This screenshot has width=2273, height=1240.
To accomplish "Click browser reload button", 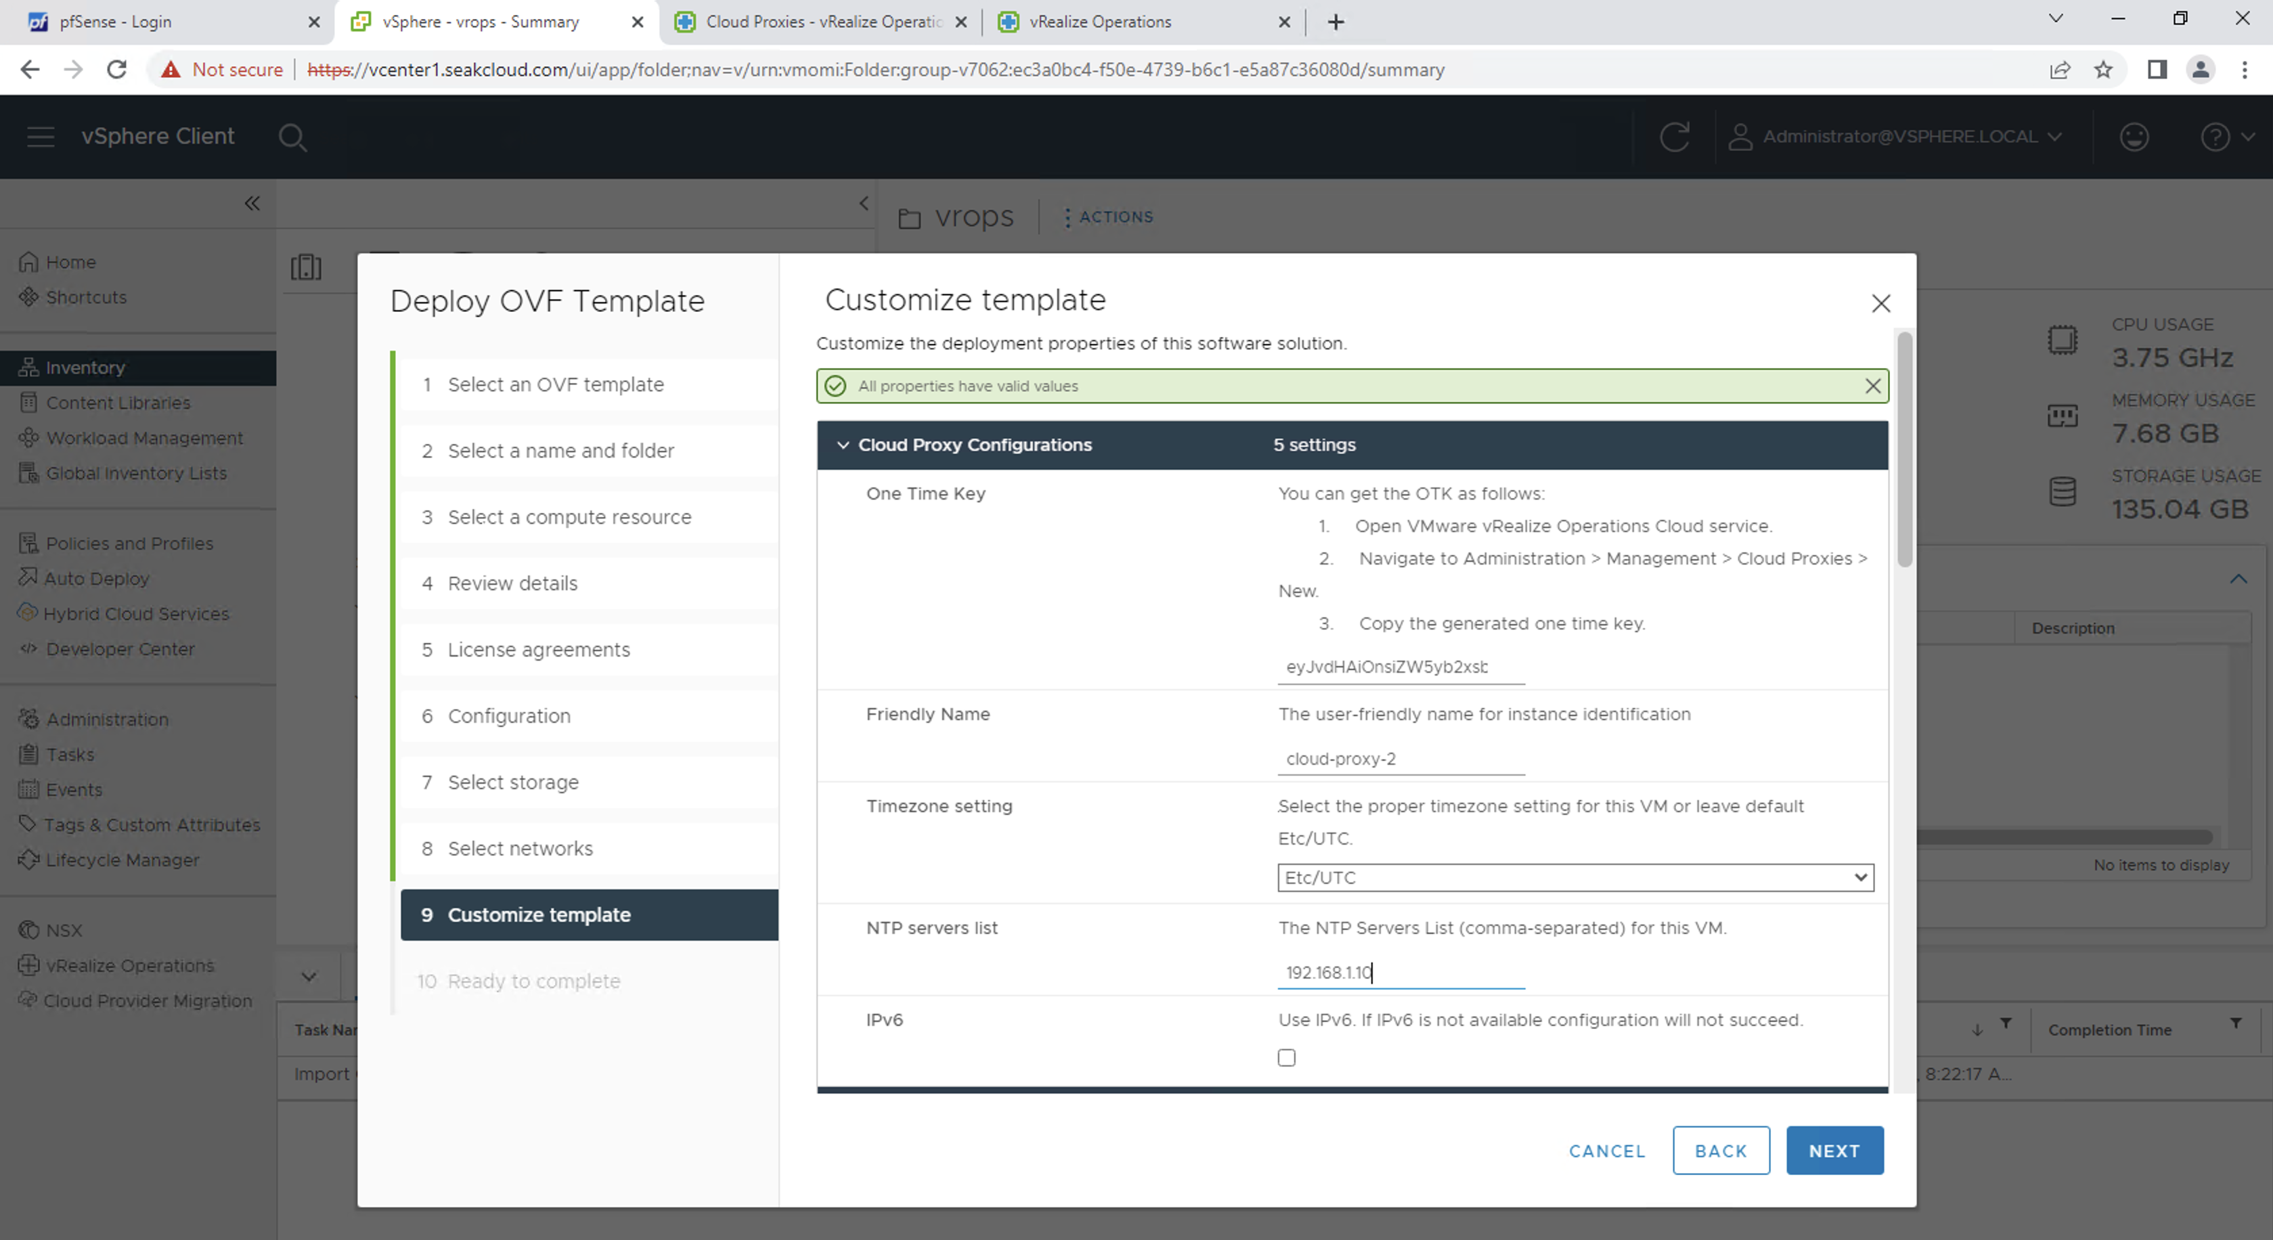I will (116, 70).
